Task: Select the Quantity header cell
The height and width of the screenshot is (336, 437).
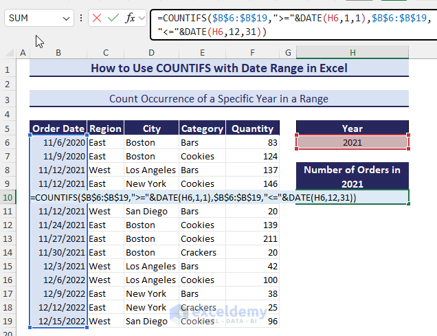Action: [x=254, y=128]
